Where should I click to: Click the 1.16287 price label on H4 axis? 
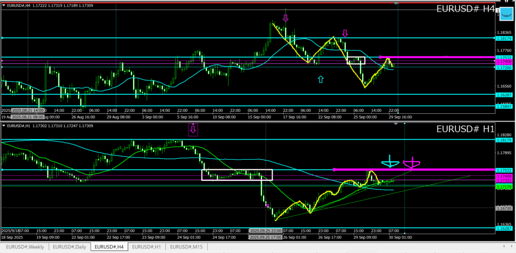[x=505, y=95]
